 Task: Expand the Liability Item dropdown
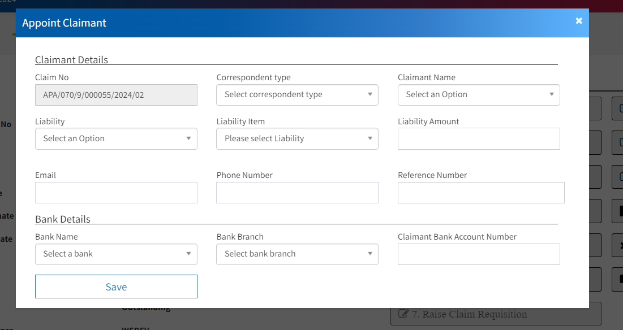(297, 139)
